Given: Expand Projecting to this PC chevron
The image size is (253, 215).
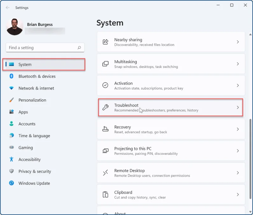Looking at the screenshot, I should coord(238,151).
